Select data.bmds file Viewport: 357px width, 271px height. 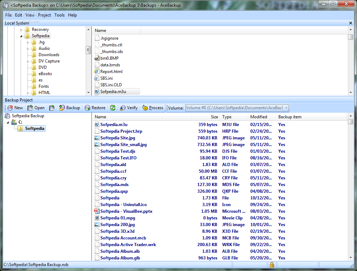click(x=110, y=65)
